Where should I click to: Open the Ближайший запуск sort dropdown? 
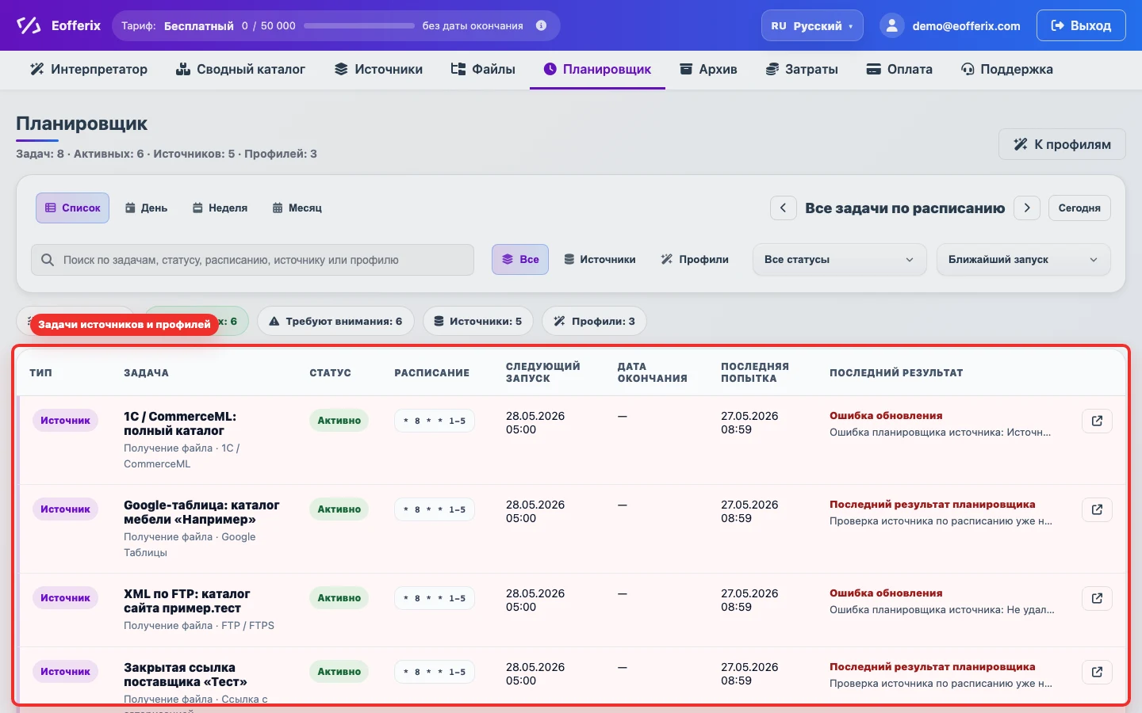click(x=1023, y=259)
